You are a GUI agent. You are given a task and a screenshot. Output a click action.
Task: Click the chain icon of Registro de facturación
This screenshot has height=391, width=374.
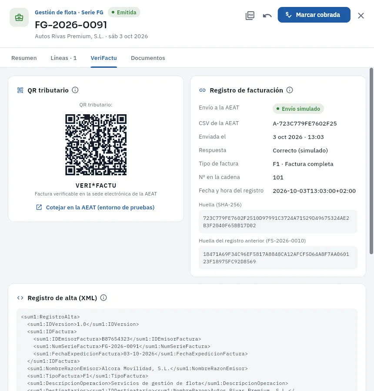pos(203,90)
